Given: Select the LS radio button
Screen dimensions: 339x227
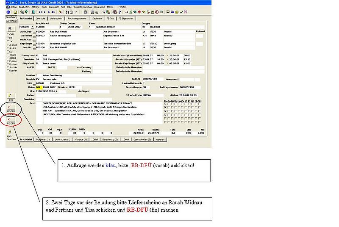Looking at the screenshot, I should 8,51.
